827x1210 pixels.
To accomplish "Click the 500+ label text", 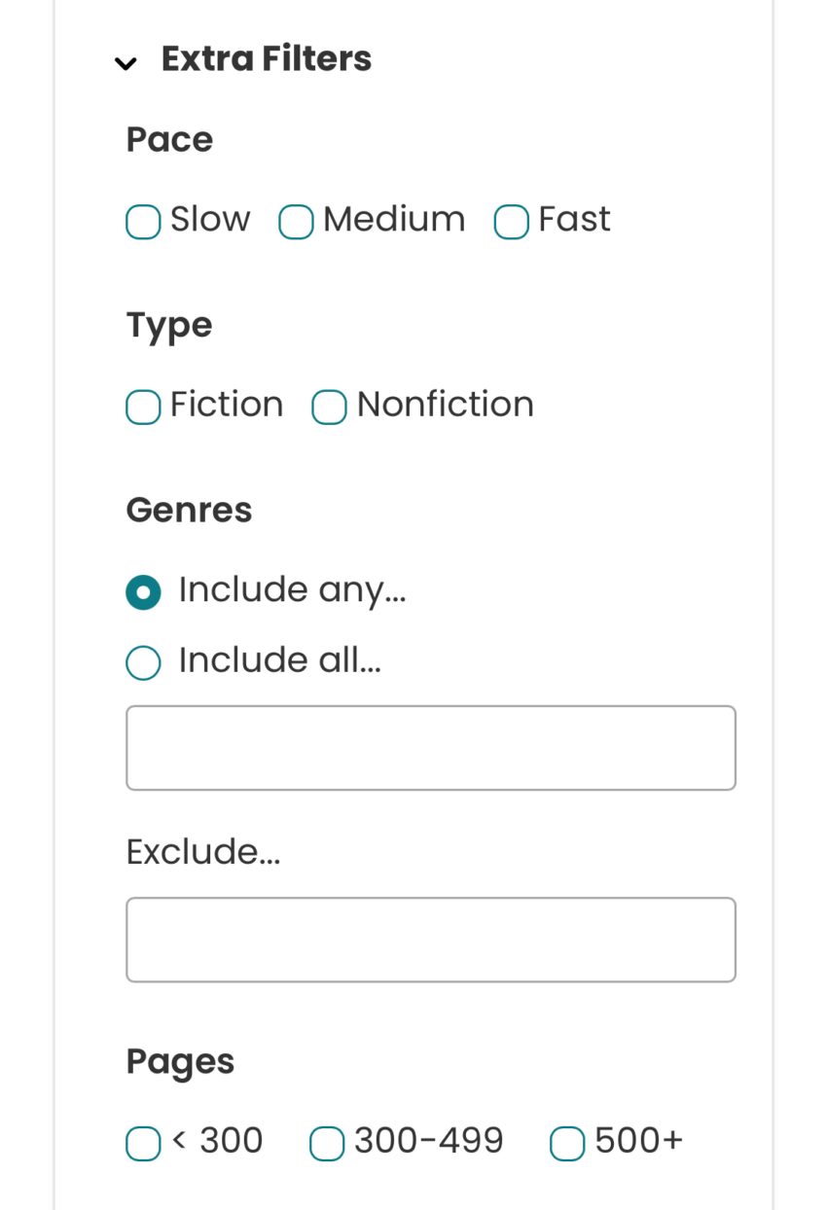I will pyautogui.click(x=637, y=1140).
